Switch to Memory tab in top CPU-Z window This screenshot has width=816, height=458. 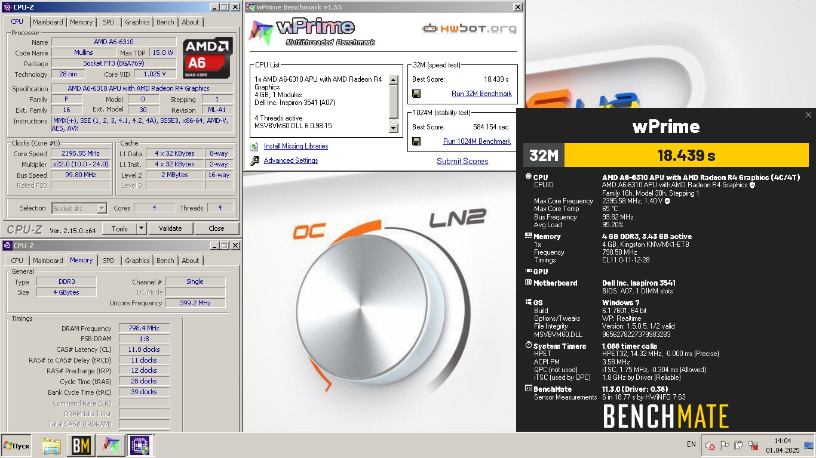click(81, 22)
